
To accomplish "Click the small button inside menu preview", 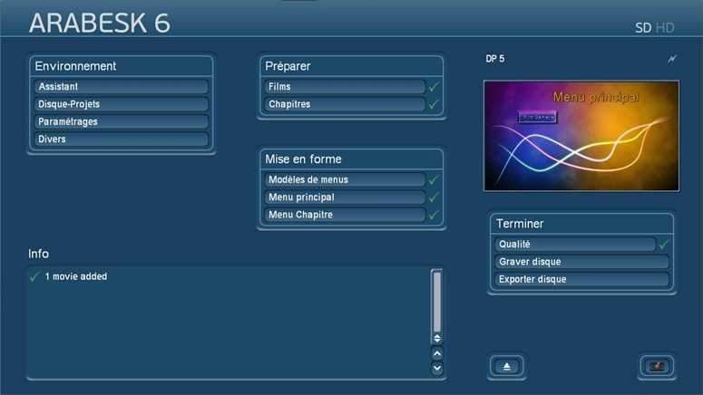I will pyautogui.click(x=538, y=117).
